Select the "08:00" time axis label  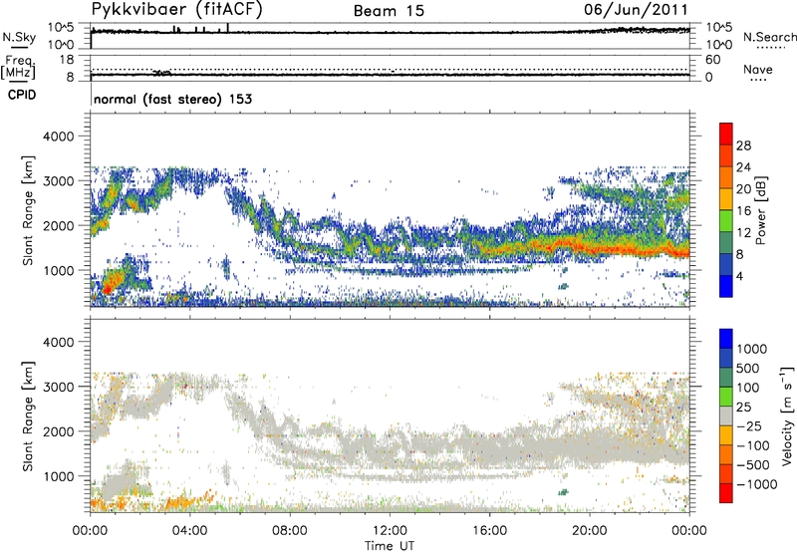(x=289, y=531)
